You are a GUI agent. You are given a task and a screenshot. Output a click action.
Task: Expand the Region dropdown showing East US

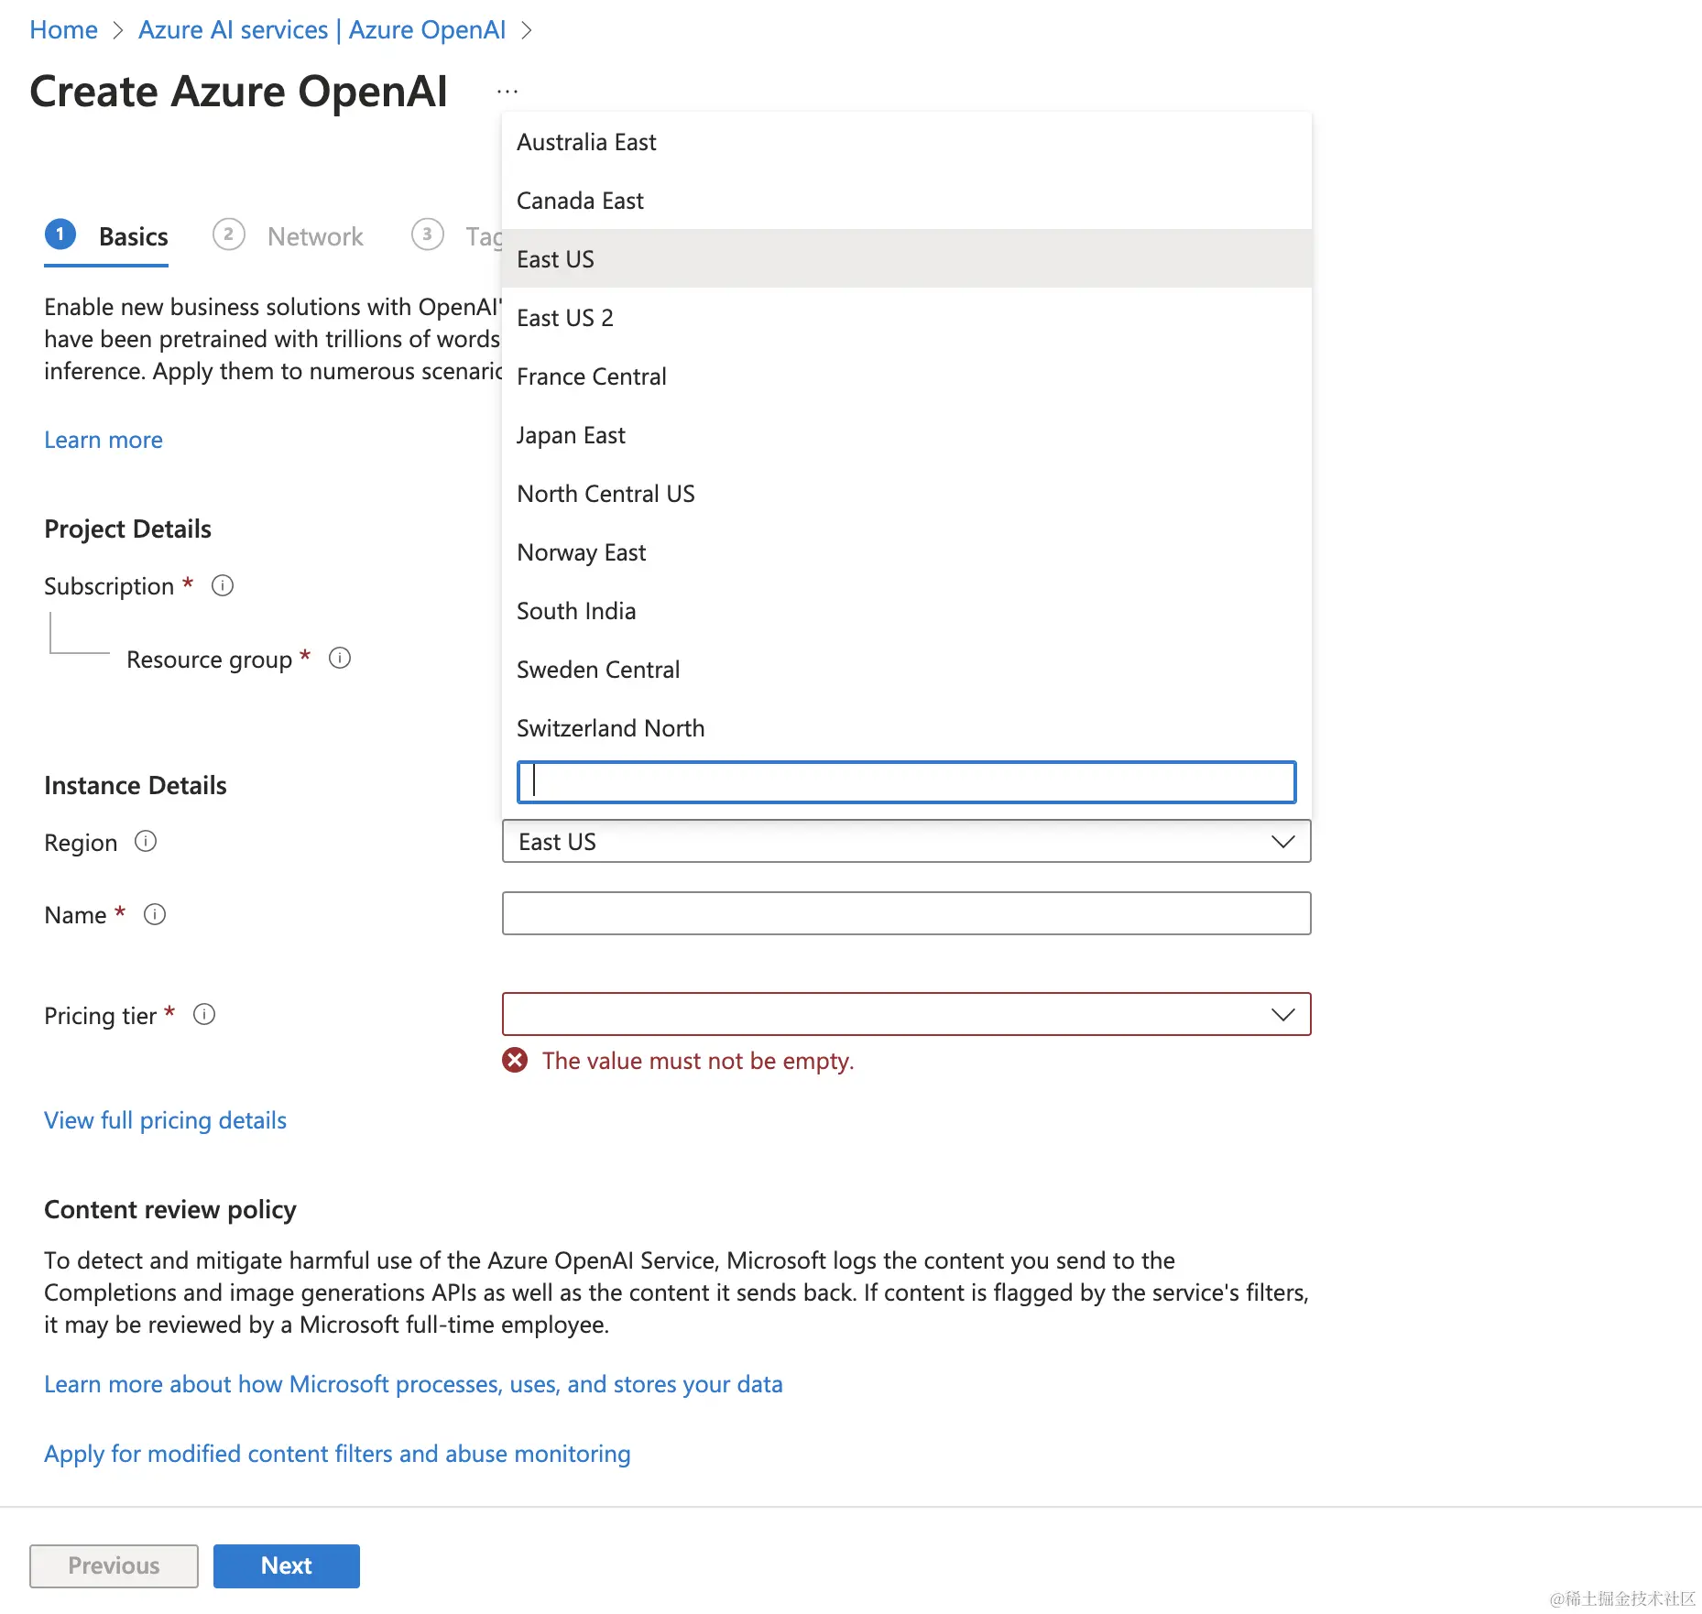[906, 841]
